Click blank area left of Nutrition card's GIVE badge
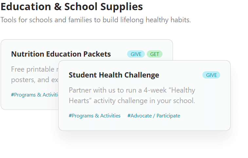248x158 pixels. pyautogui.click(x=119, y=54)
